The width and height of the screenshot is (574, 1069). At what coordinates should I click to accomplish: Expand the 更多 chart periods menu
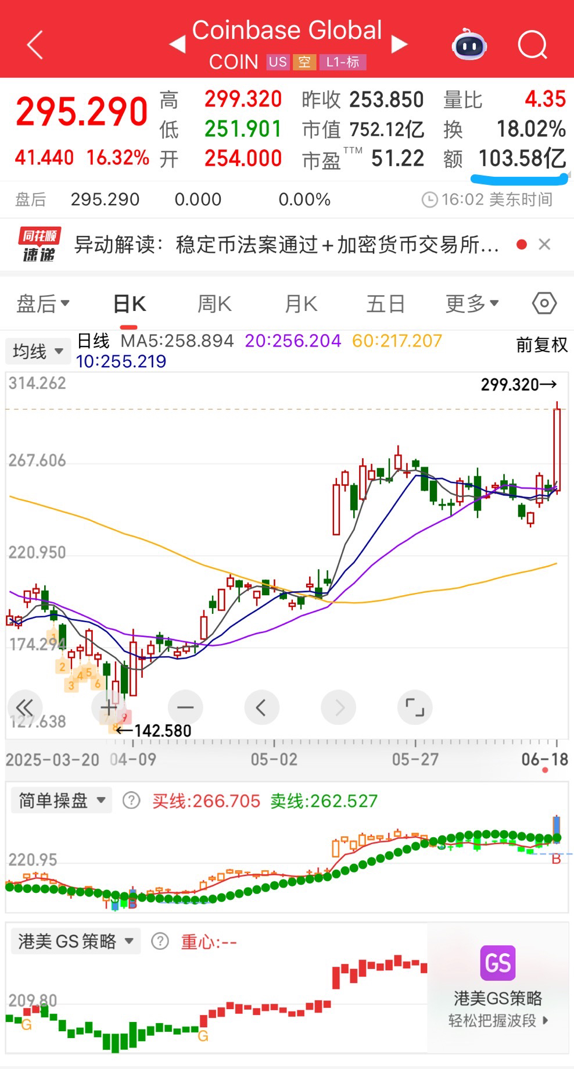click(x=472, y=303)
